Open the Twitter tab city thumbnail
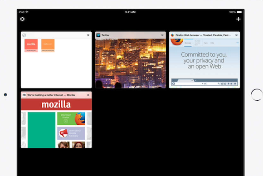 (130, 64)
